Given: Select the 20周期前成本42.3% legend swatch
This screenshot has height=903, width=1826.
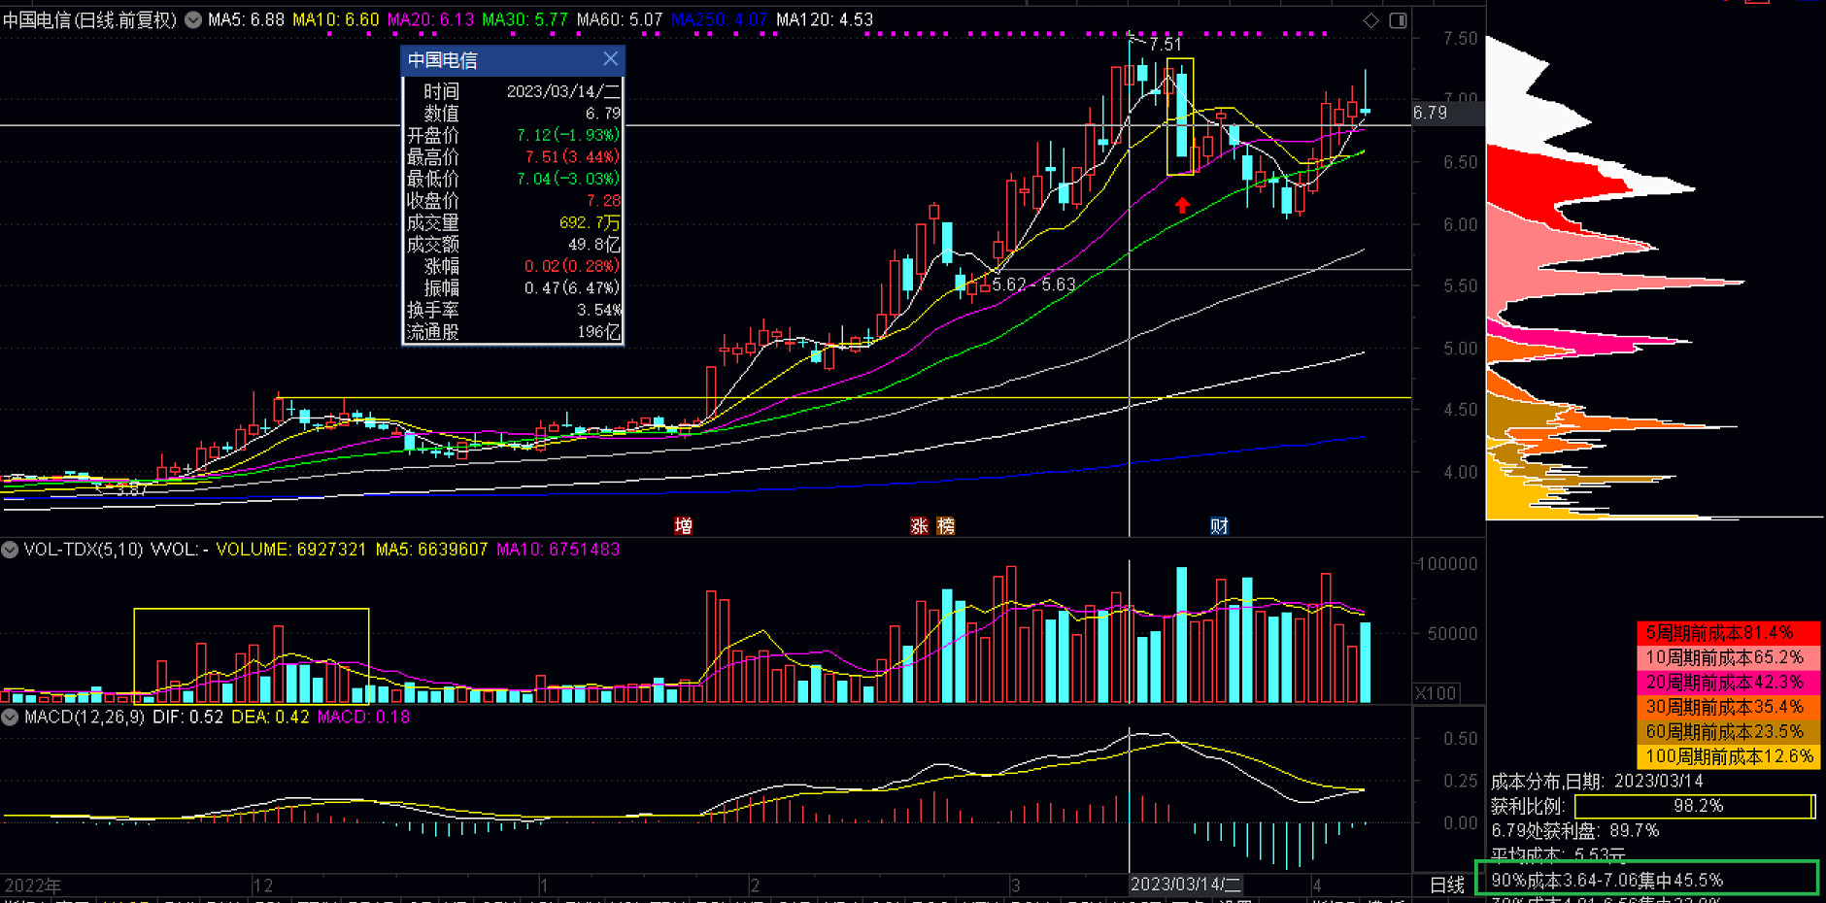Looking at the screenshot, I should [x=1728, y=683].
